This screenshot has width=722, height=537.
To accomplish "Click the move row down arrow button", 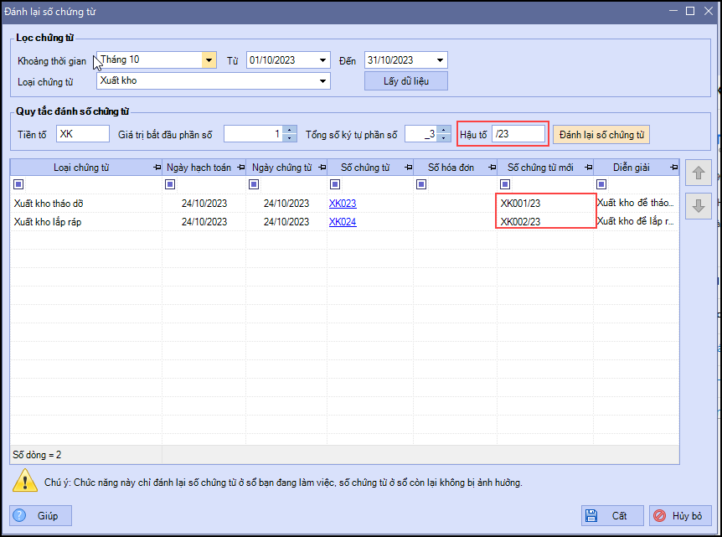I will pos(699,206).
